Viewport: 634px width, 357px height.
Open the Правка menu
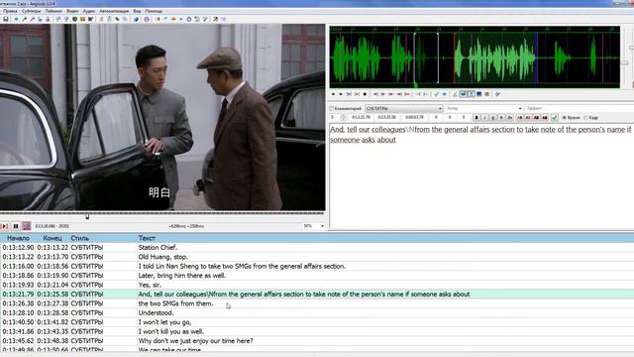tap(10, 11)
